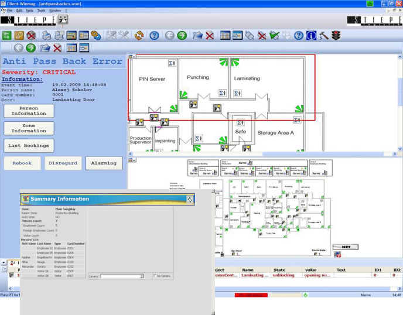Select the Engelbrecht row in persons list
The width and height of the screenshot is (403, 315).
[x=53, y=258]
